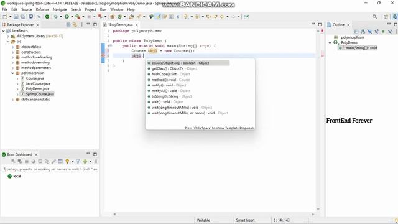
Task: Click the Open Type folder icon
Action: click(x=131, y=17)
